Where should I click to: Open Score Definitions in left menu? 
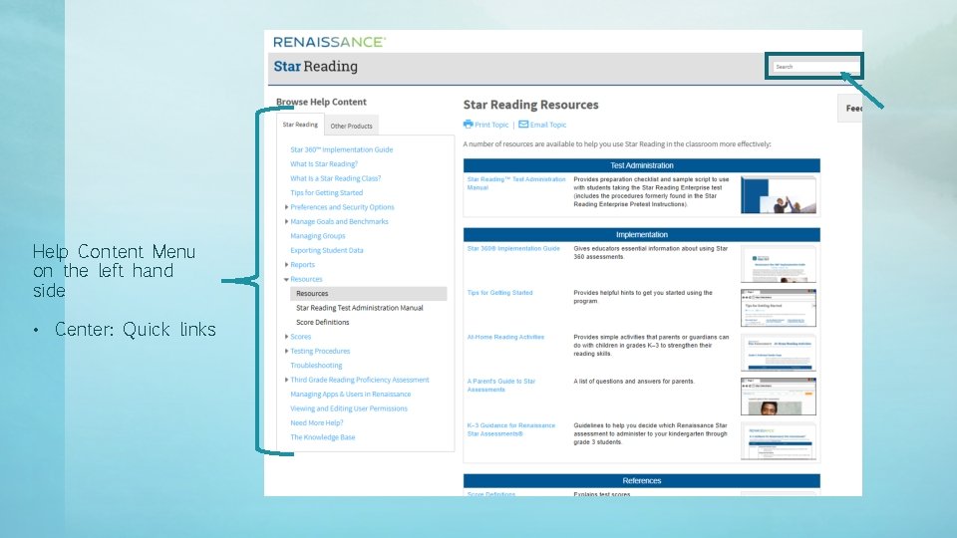[x=323, y=322]
